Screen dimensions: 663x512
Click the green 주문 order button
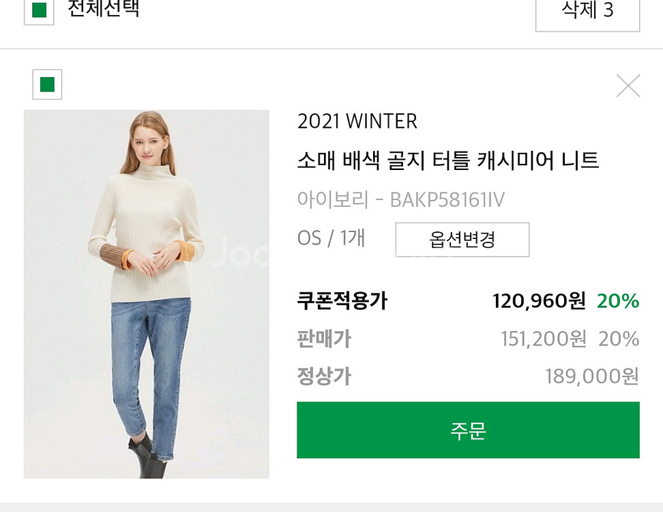coord(468,430)
